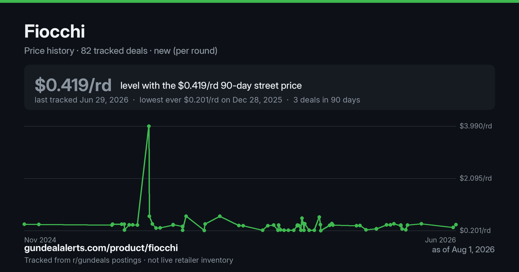Click the $0.419/rd current price
Viewport: 519px width, 272px height.
(73, 85)
